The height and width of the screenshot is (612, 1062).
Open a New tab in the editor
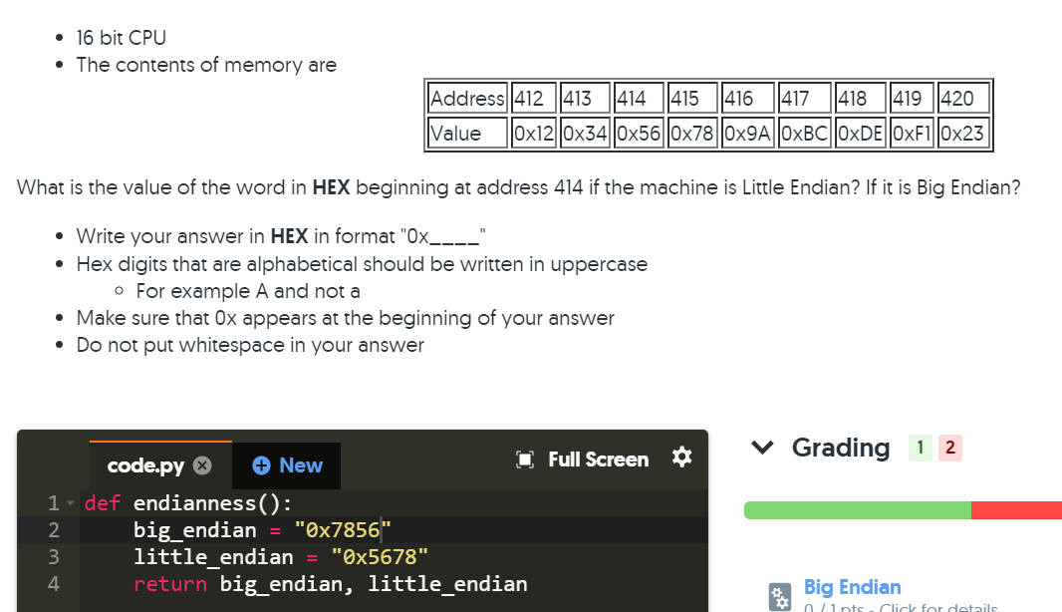pos(287,465)
